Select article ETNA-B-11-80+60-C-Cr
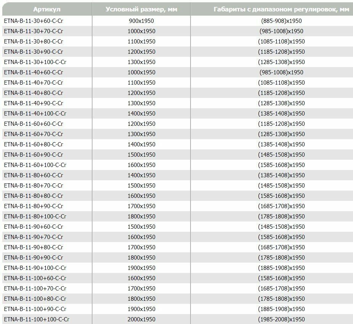 (x=34, y=175)
